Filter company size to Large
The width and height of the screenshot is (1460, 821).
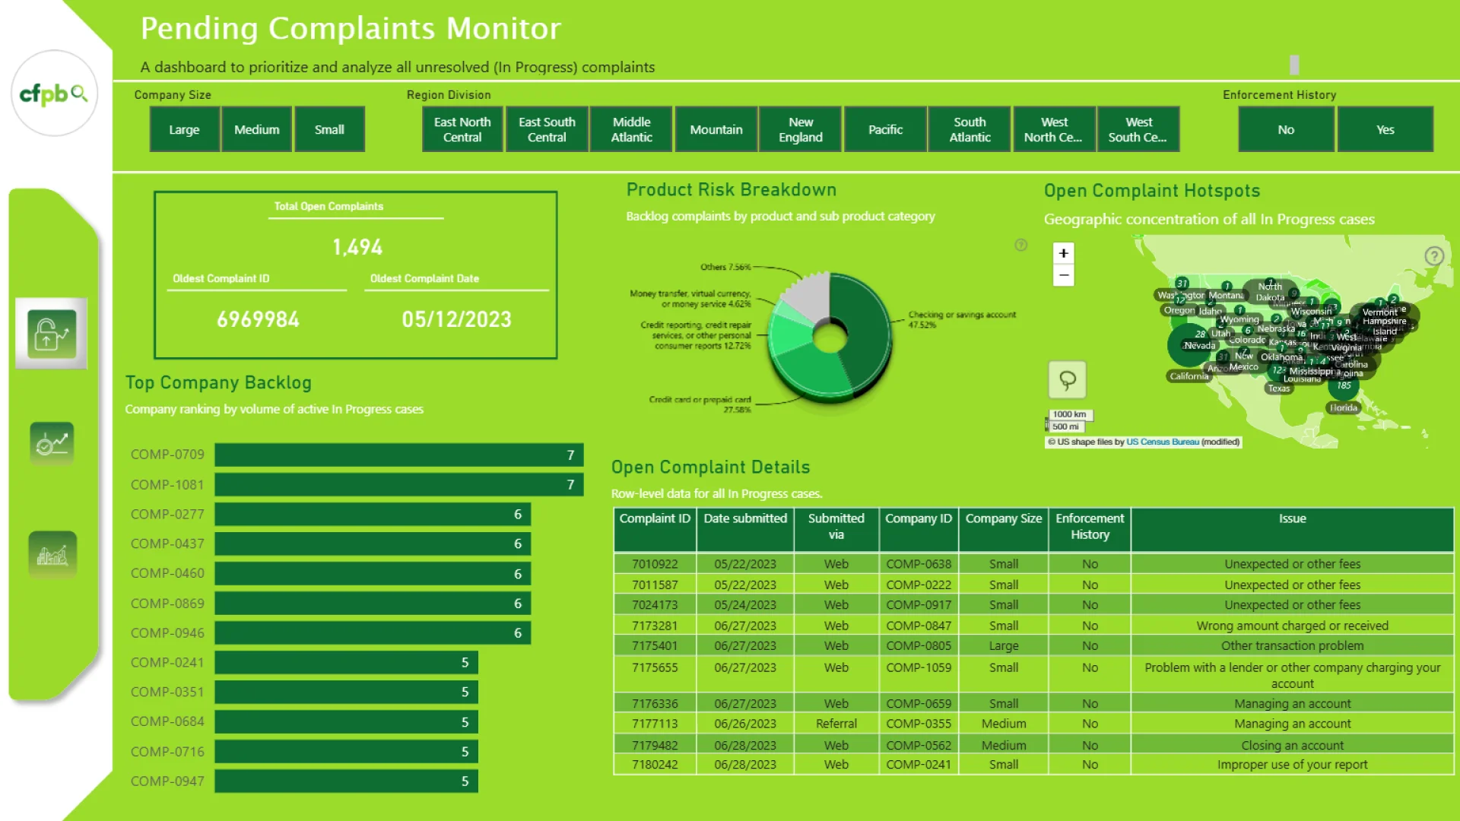point(184,130)
